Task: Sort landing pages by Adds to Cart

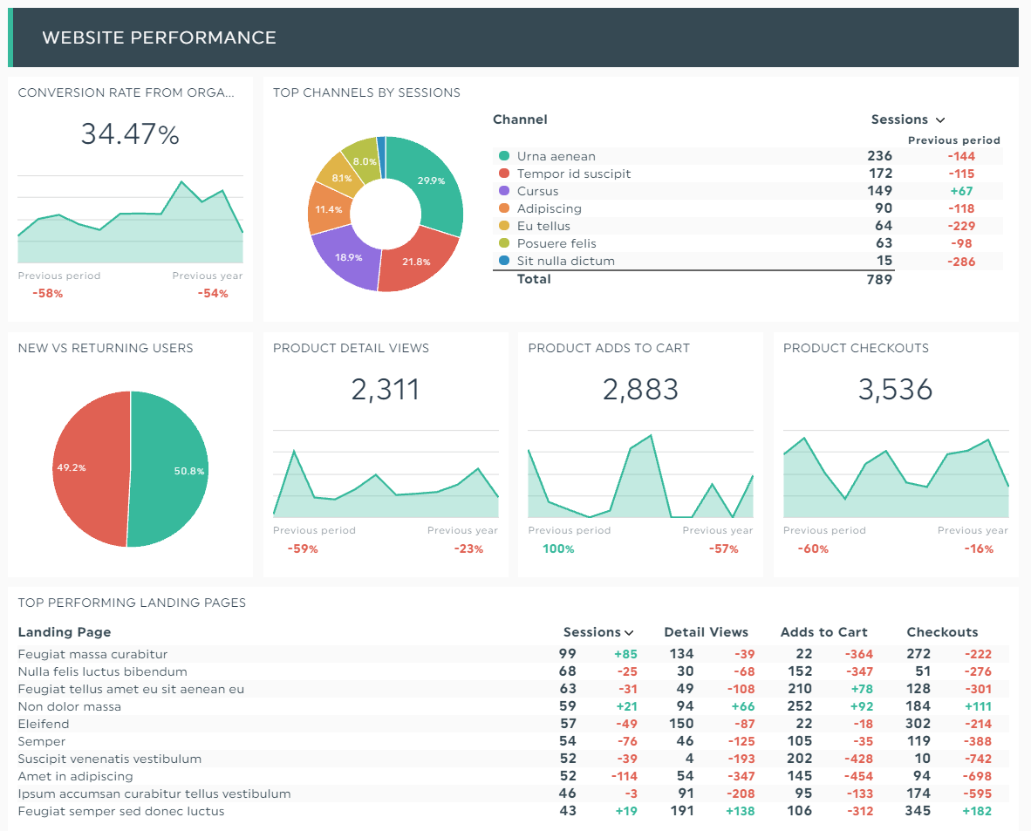Action: point(823,632)
